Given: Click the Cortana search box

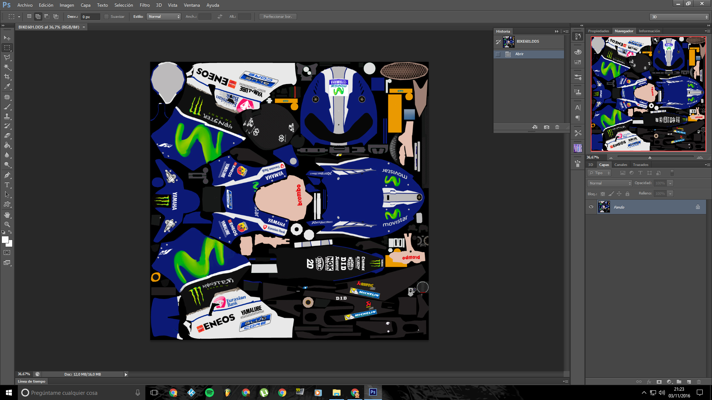Looking at the screenshot, I should tap(81, 393).
